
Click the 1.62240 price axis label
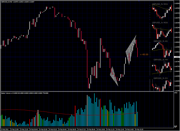(x=177, y=28)
